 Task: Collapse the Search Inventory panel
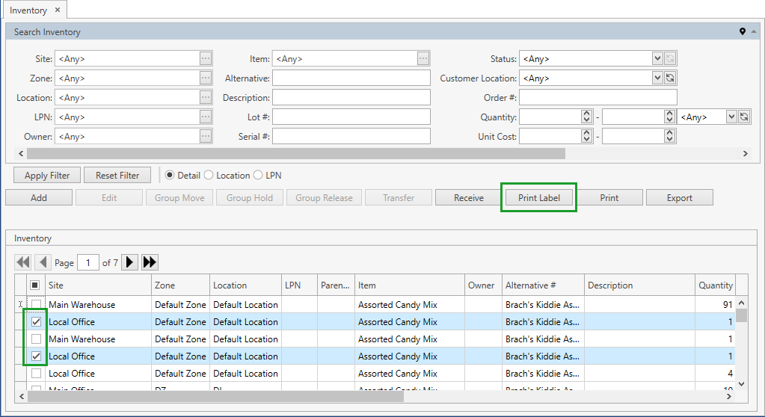[754, 31]
